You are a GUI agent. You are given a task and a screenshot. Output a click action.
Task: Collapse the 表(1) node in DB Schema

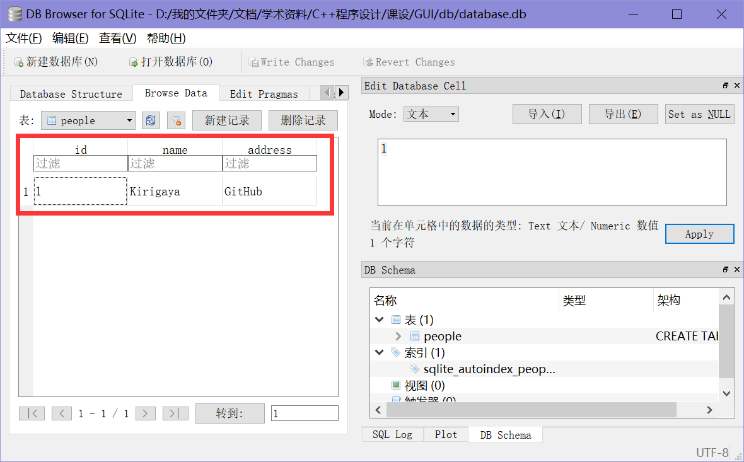pyautogui.click(x=379, y=320)
